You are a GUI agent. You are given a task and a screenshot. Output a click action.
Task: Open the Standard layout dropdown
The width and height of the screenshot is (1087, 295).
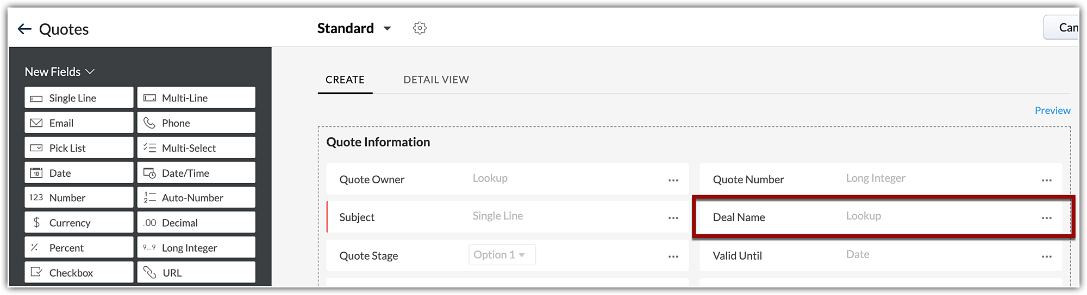387,29
